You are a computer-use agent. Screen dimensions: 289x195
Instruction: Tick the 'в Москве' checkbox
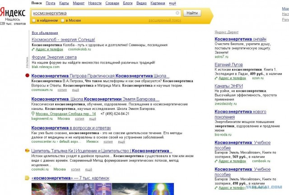tap(63, 21)
